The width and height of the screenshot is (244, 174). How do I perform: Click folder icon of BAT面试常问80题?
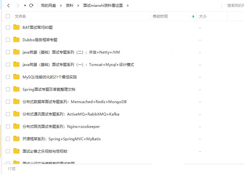pos(16,27)
